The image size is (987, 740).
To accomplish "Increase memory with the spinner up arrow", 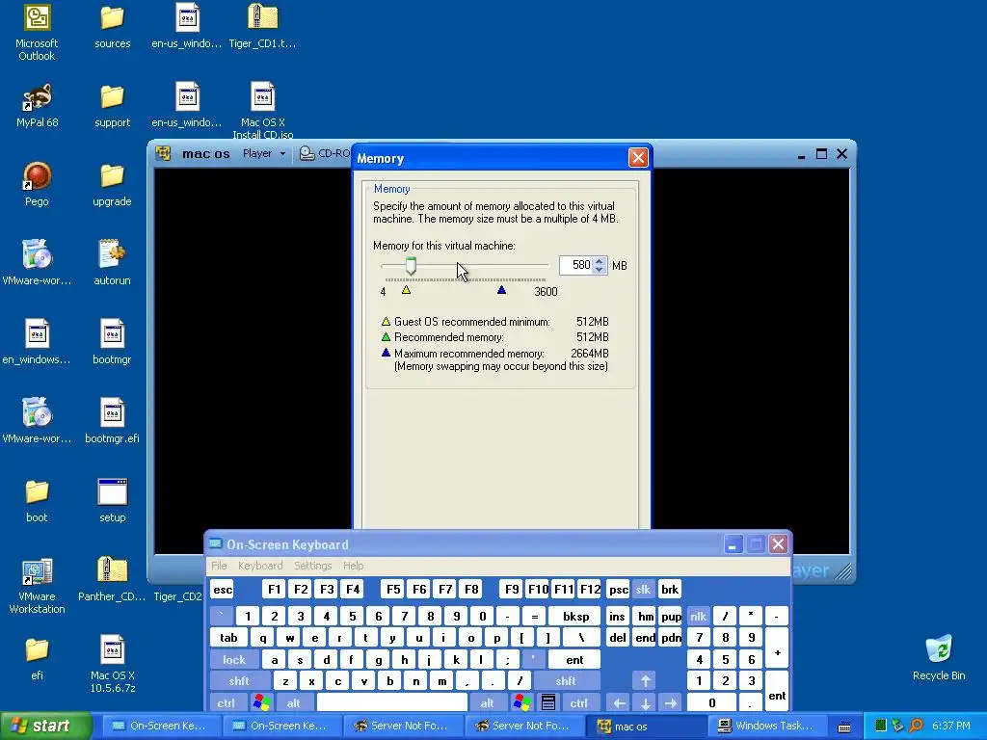I will pyautogui.click(x=600, y=261).
